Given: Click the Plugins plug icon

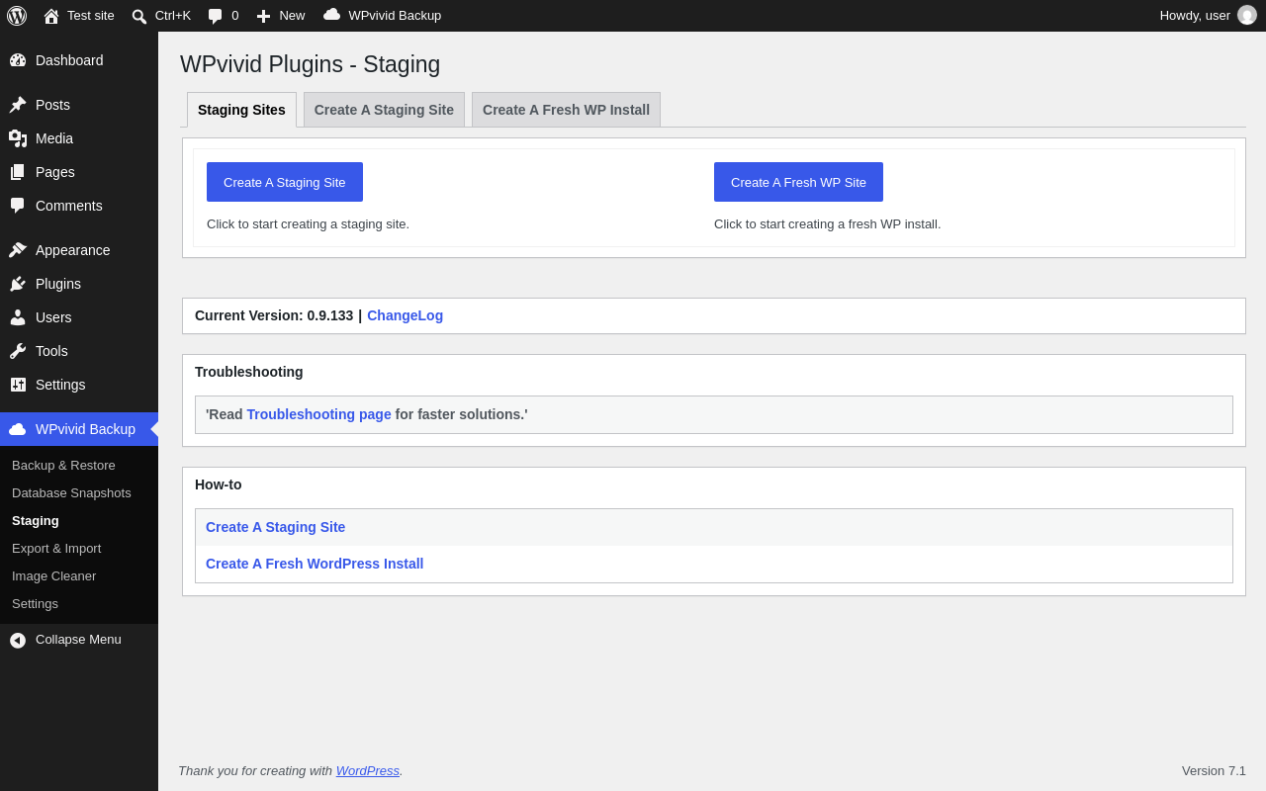Looking at the screenshot, I should (18, 284).
